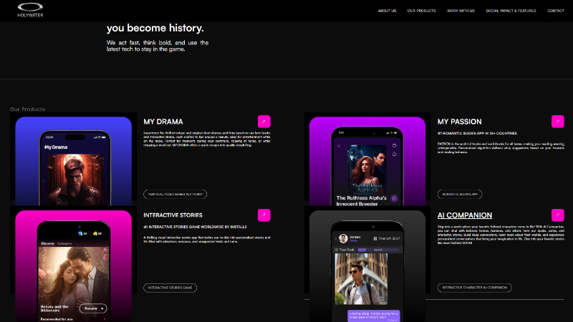
Task: Click the Interactive Stories heading
Action: [173, 215]
